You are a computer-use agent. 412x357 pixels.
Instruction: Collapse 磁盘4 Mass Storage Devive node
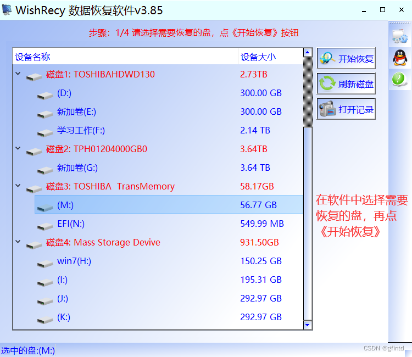click(x=18, y=242)
